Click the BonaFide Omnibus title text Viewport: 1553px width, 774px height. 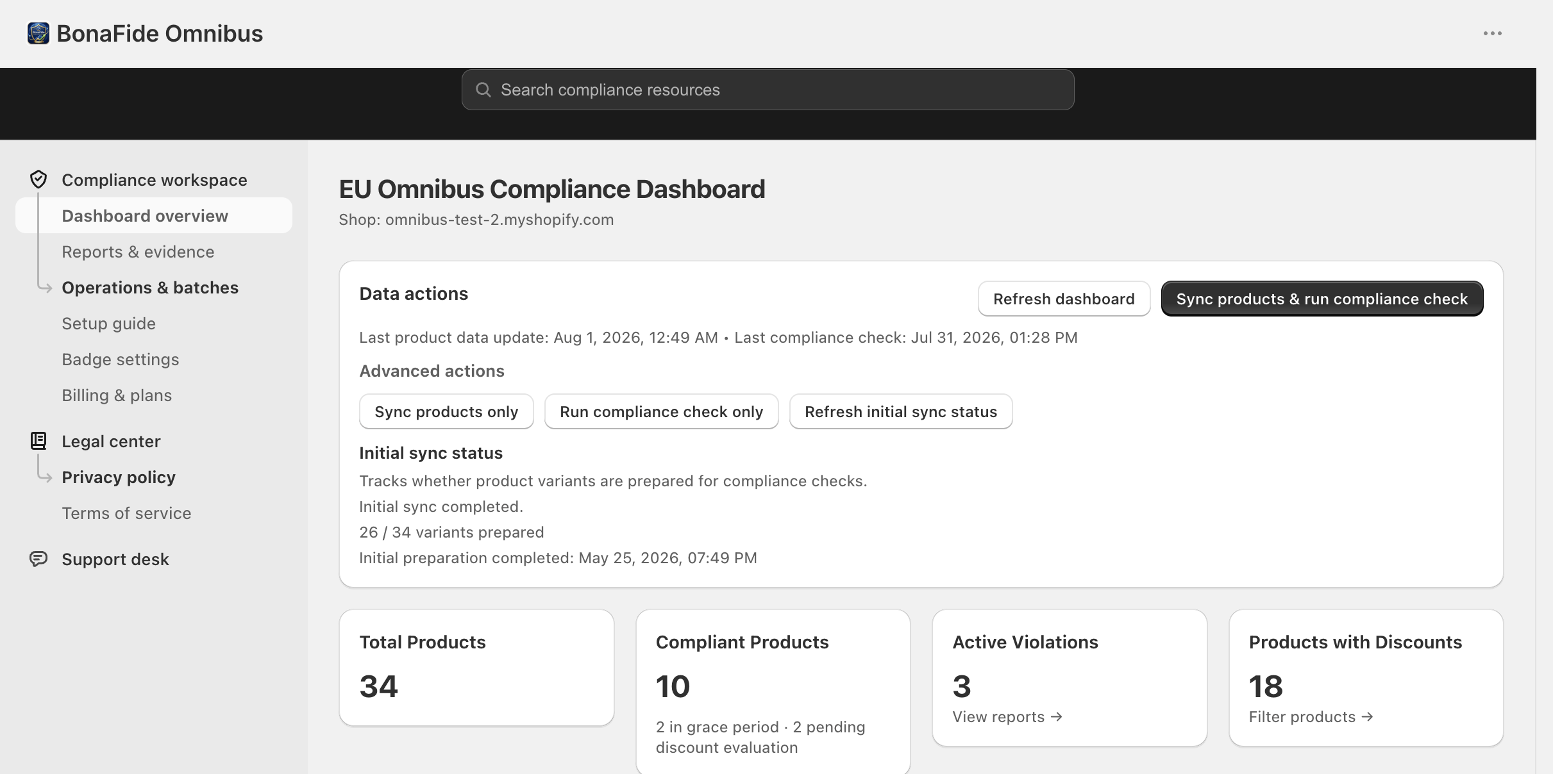click(x=160, y=33)
